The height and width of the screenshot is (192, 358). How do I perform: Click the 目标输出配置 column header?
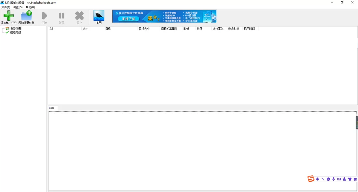tap(171, 29)
